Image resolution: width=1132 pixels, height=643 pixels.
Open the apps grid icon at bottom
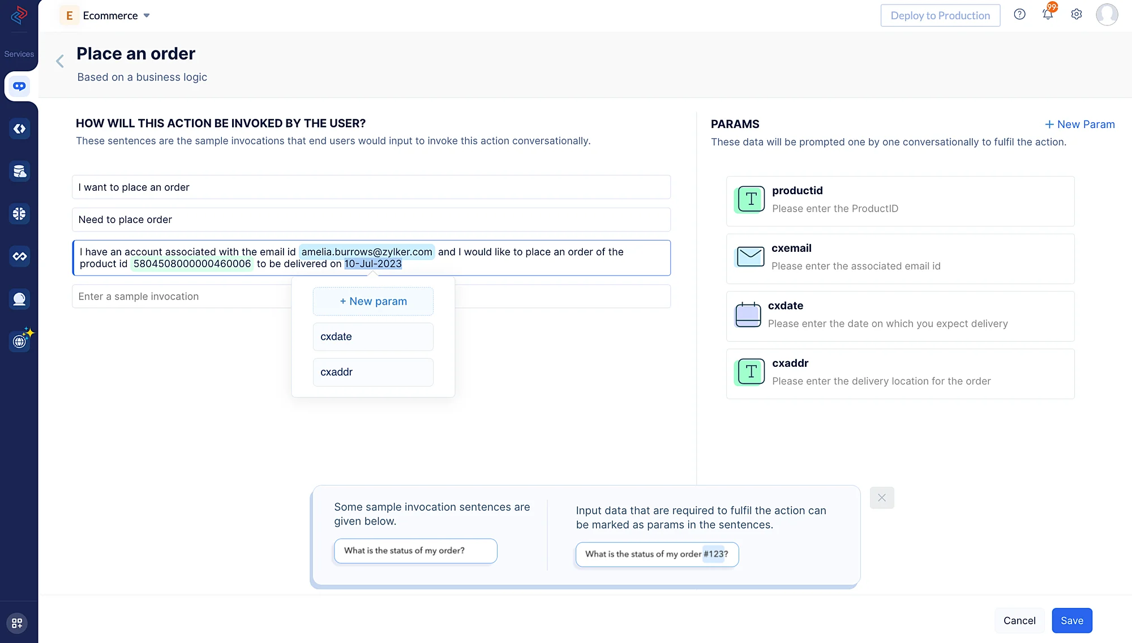pyautogui.click(x=17, y=623)
